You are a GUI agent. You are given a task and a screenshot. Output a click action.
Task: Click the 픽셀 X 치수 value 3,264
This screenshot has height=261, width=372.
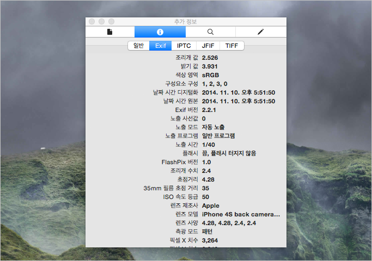[x=210, y=240]
